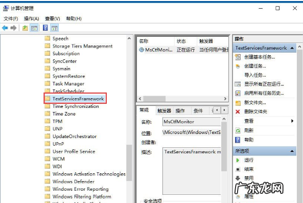Toggle the show/hide action pane icon
The image size is (303, 203).
[x=55, y=28]
